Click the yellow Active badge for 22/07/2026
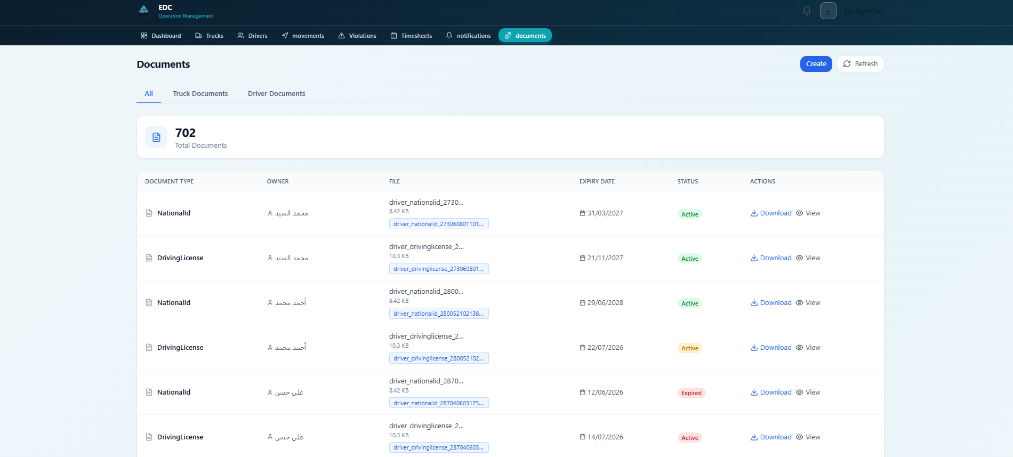This screenshot has width=1013, height=457. tap(690, 348)
